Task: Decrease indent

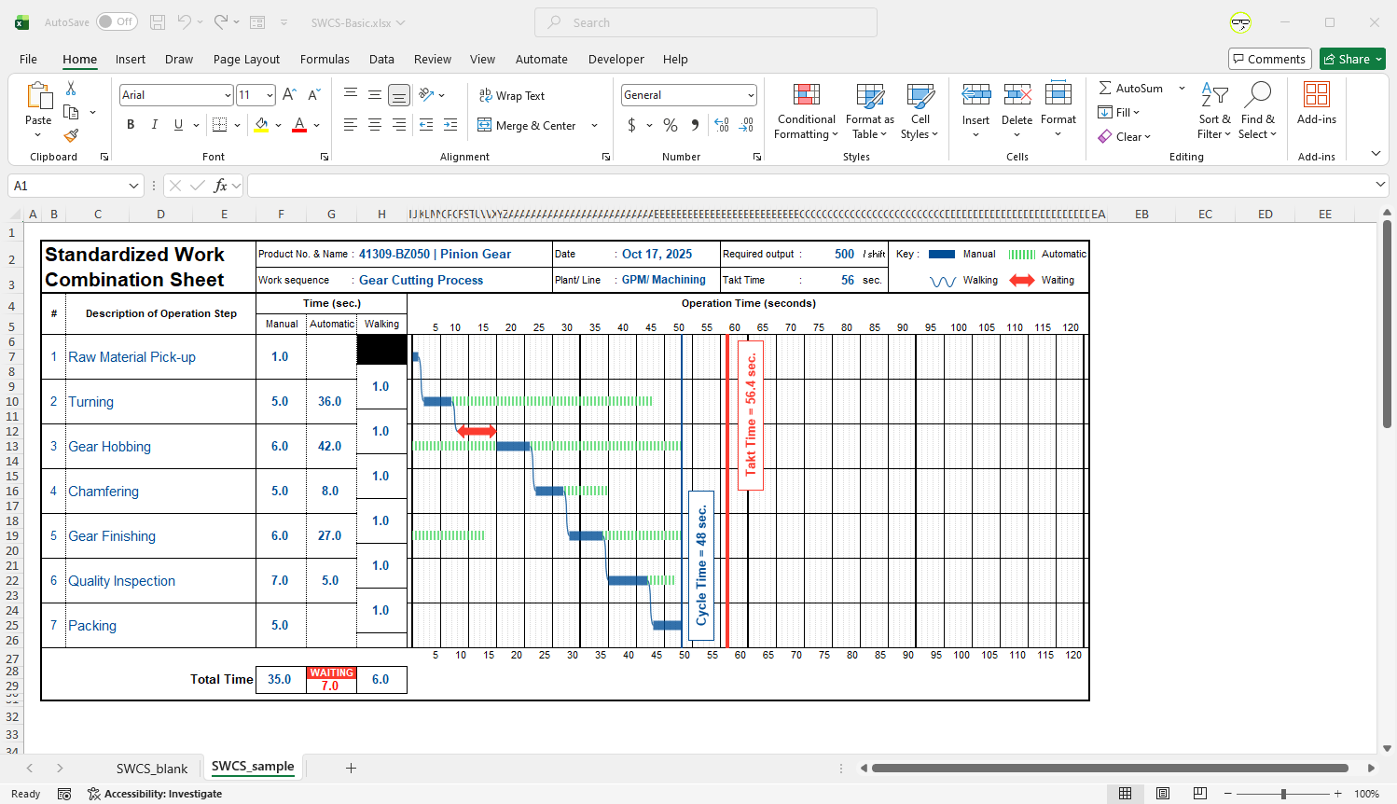Action: coord(426,125)
